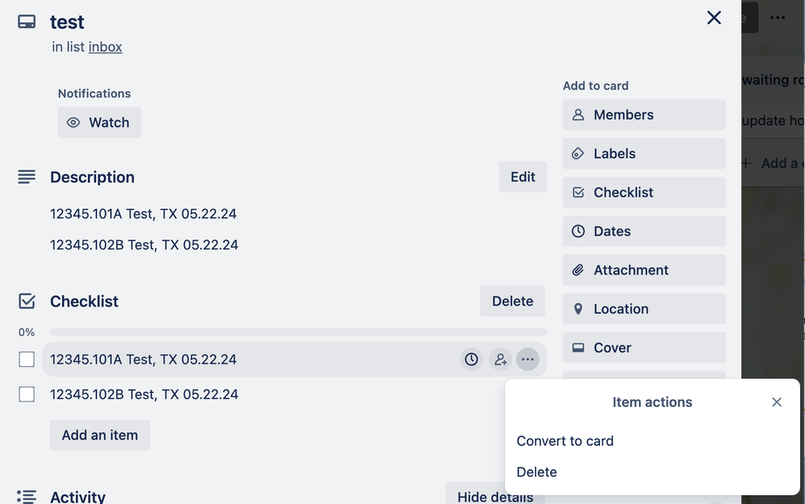The width and height of the screenshot is (805, 504).
Task: Click the Location pin icon
Action: (x=578, y=309)
